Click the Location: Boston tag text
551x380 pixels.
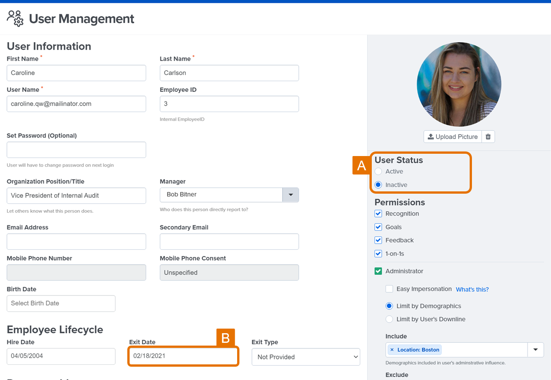coord(418,350)
